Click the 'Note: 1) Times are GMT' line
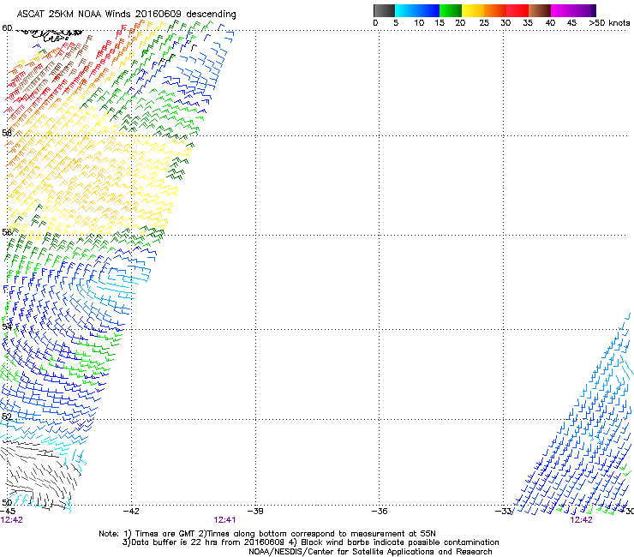 267,534
